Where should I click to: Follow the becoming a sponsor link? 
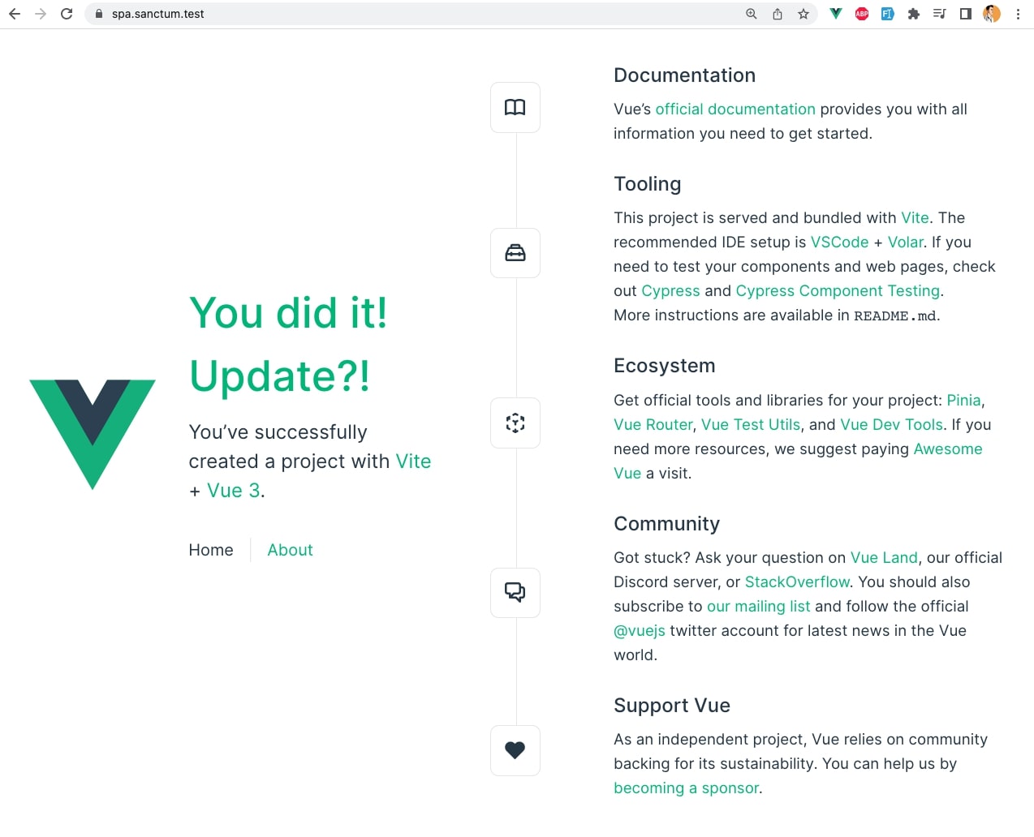point(686,788)
